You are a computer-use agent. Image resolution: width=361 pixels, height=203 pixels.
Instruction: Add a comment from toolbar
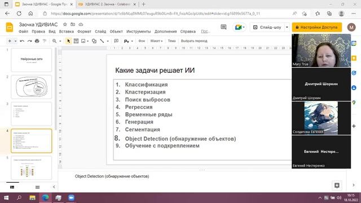coord(116,41)
